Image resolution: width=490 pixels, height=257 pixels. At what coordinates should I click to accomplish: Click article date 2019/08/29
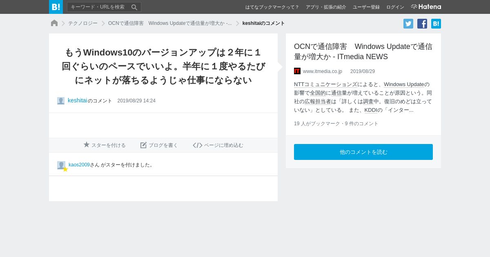coord(363,71)
